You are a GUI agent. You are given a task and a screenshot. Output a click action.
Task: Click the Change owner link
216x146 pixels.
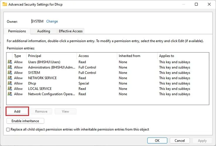click(52, 21)
